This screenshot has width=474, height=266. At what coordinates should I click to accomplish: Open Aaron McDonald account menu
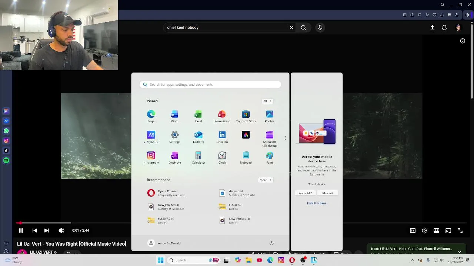pos(164,243)
